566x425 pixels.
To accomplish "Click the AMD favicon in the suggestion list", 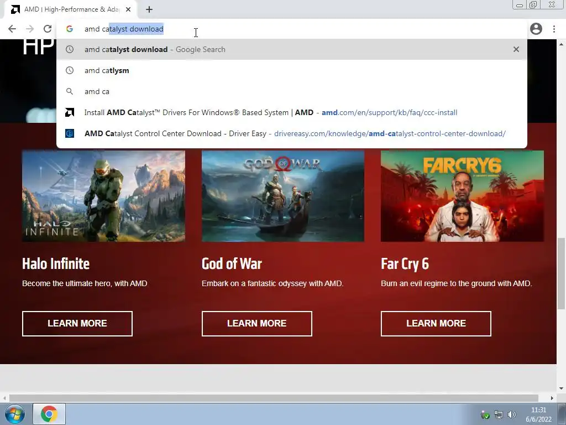I will point(70,112).
